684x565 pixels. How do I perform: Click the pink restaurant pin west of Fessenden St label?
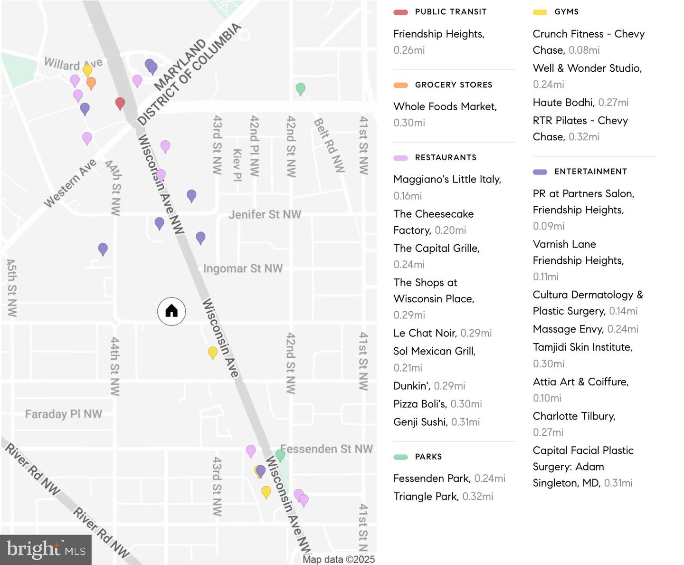tap(251, 451)
